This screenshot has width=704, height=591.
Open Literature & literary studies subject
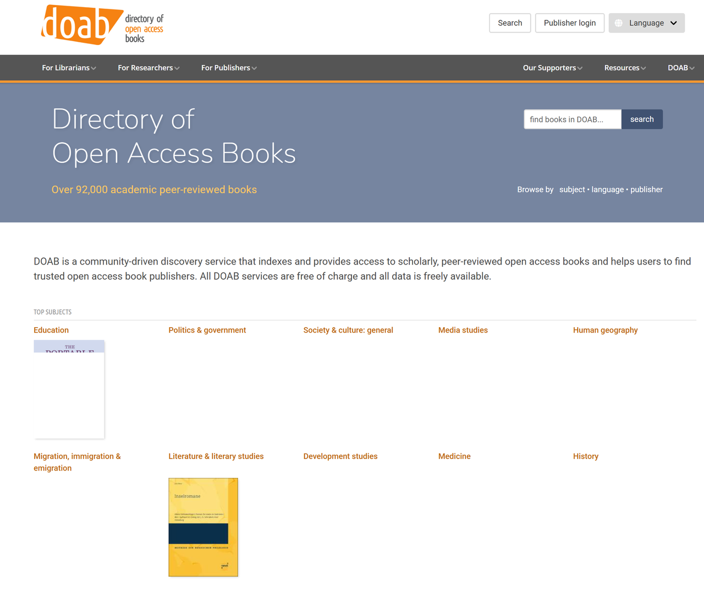pyautogui.click(x=216, y=456)
